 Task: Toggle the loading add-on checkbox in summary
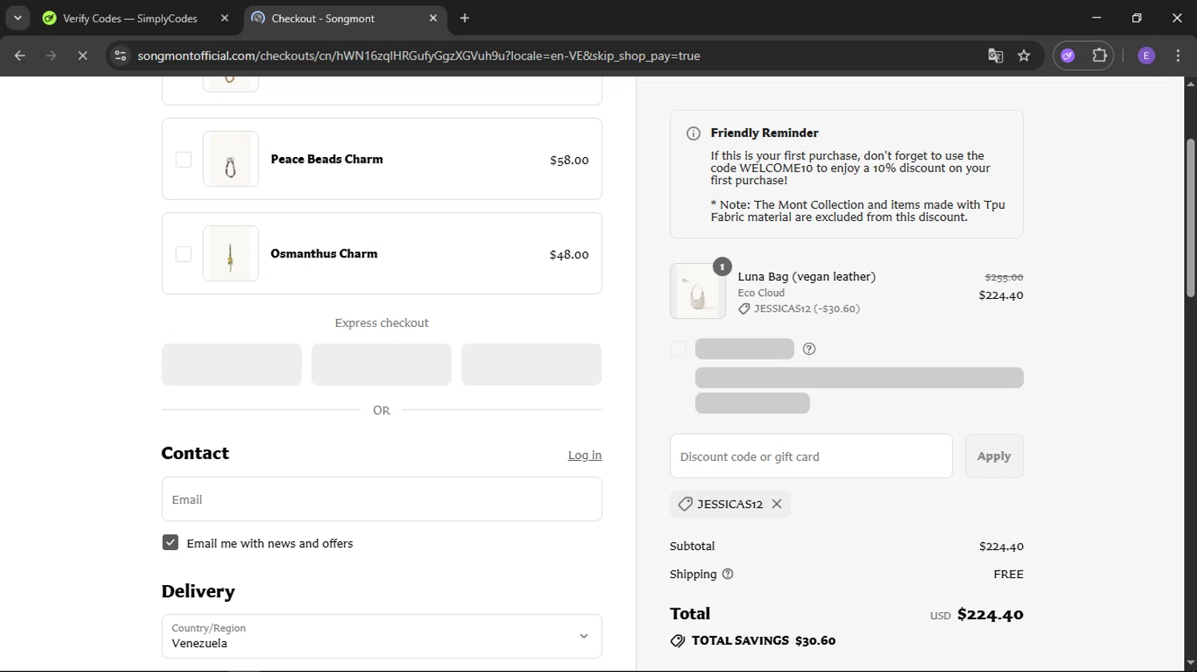point(678,348)
